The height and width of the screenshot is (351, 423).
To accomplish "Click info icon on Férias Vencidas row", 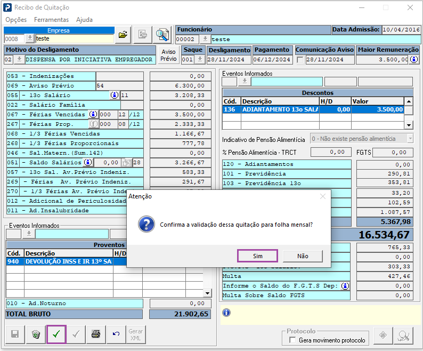I will pyautogui.click(x=93, y=115).
